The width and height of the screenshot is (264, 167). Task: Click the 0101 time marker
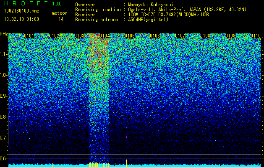click(29, 36)
